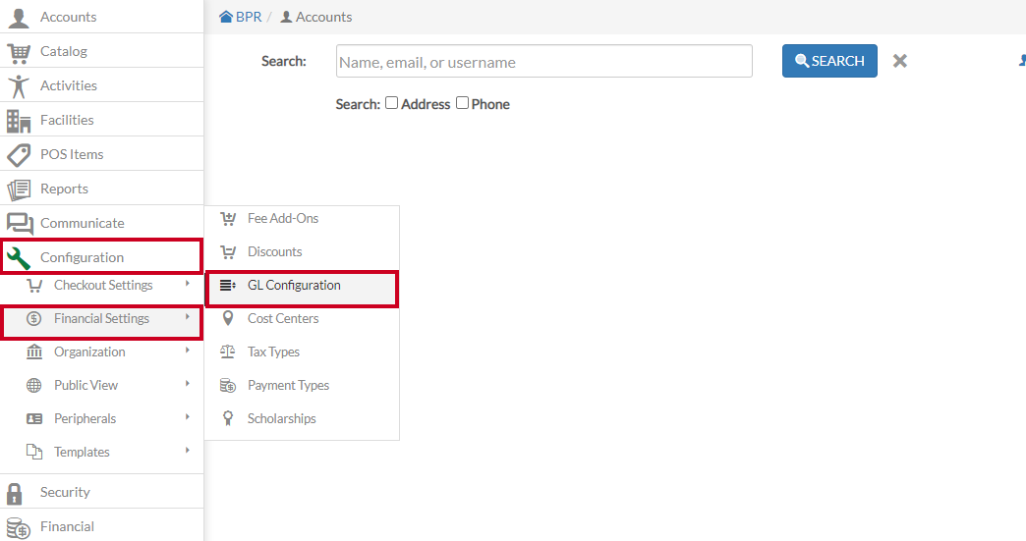Click the Reports papers icon
This screenshot has height=541, width=1026.
pyautogui.click(x=19, y=189)
